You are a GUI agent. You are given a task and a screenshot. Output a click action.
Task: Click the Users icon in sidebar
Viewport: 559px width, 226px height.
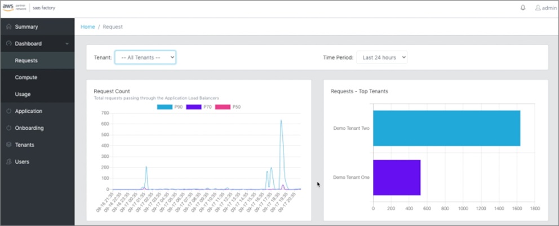pyautogui.click(x=9, y=161)
